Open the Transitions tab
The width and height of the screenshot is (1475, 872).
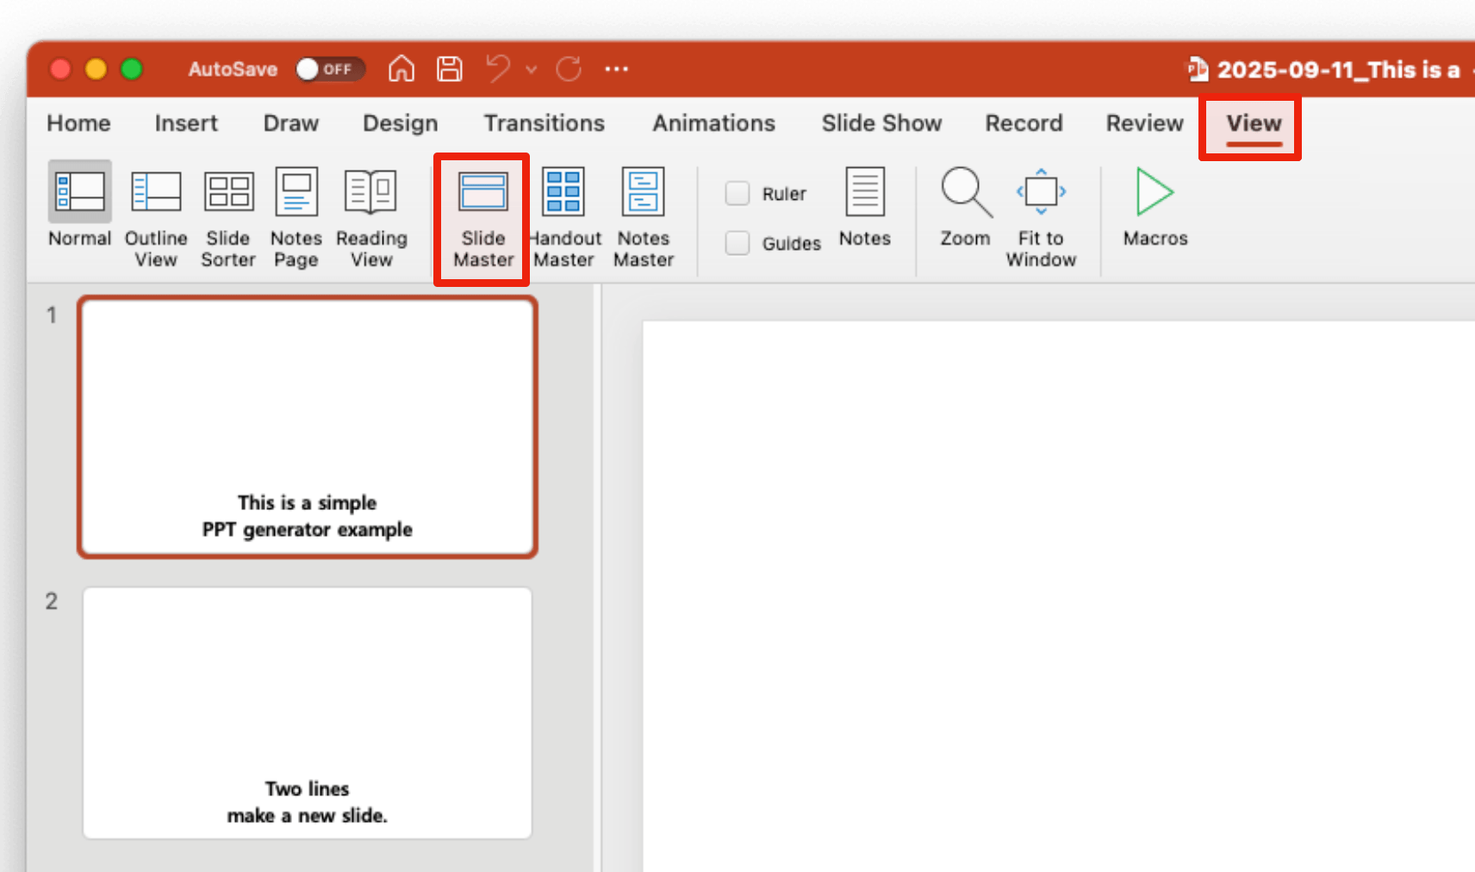coord(544,123)
